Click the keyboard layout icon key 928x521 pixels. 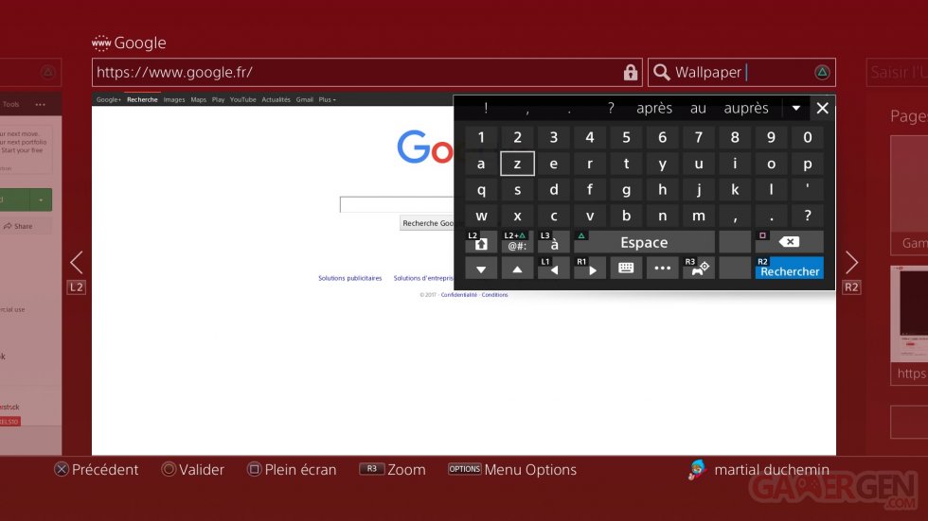[x=626, y=269]
